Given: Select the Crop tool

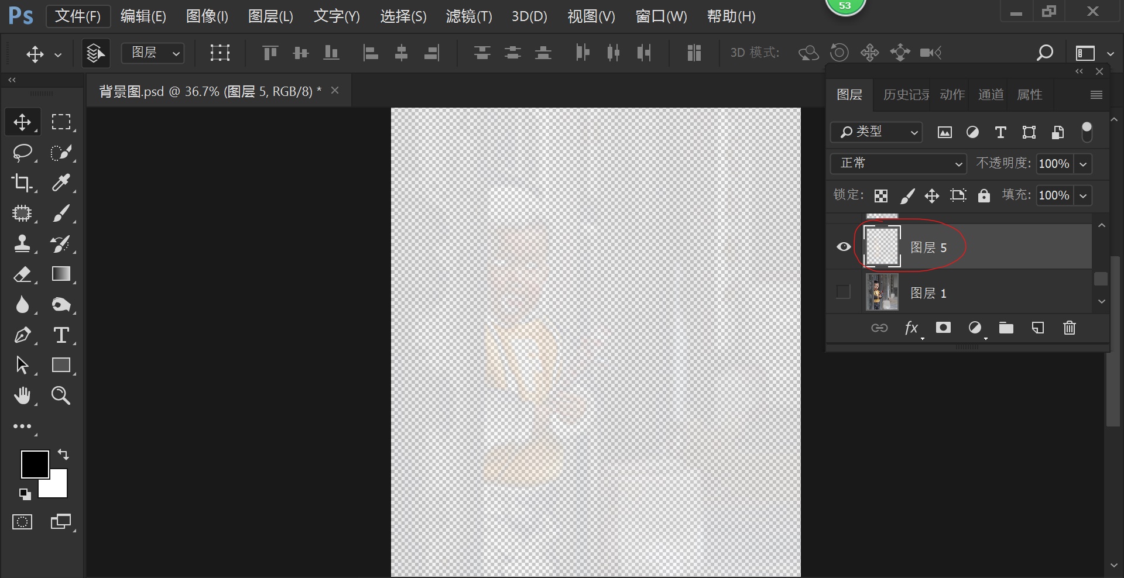Looking at the screenshot, I should 22,183.
